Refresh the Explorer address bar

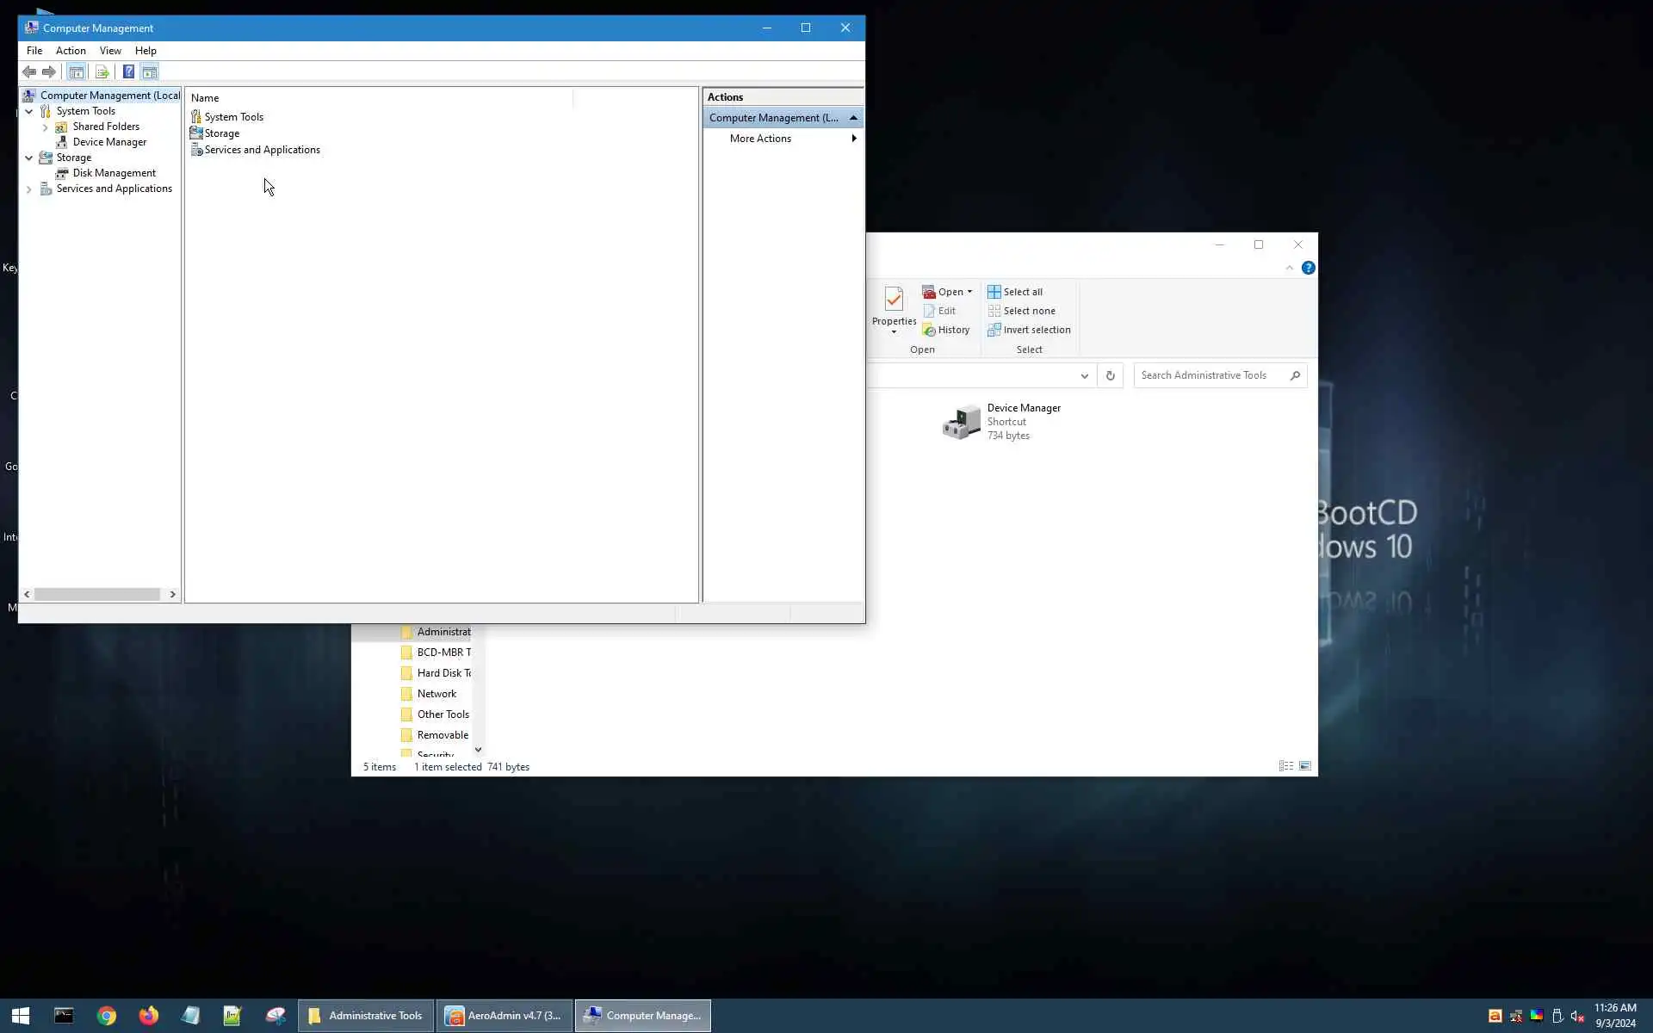pyautogui.click(x=1110, y=375)
